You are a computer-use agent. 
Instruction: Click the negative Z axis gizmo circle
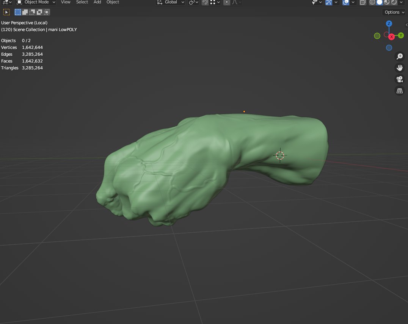(x=389, y=48)
